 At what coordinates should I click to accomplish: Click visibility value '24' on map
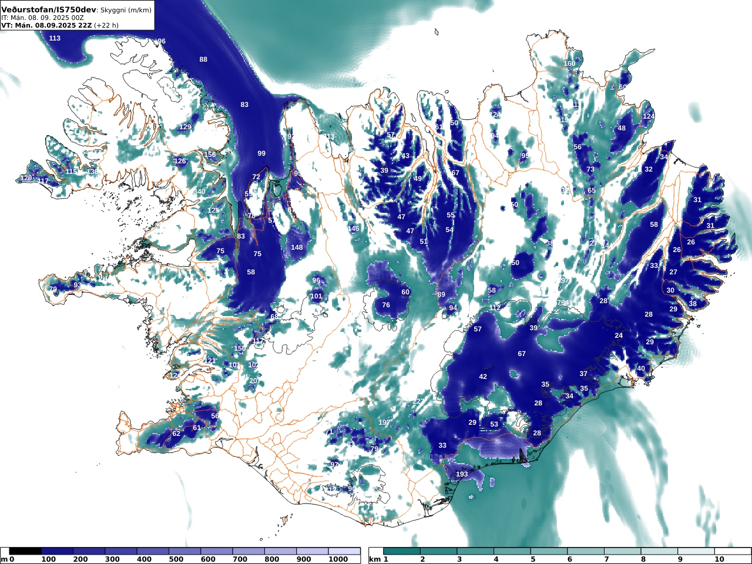coord(619,335)
